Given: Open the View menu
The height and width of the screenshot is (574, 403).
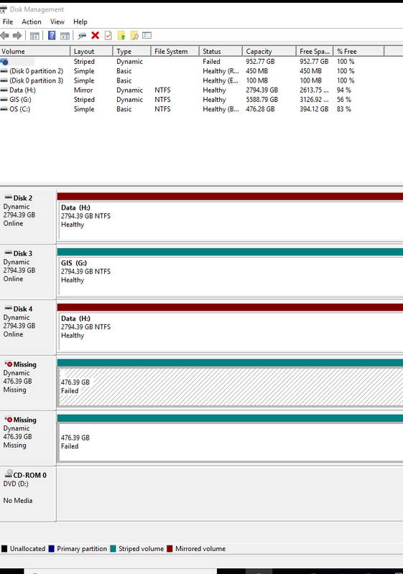Looking at the screenshot, I should [x=57, y=22].
